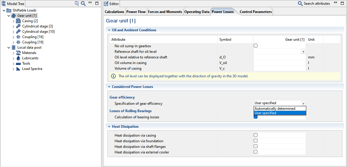Switch to Power Flow tab

click(136, 12)
